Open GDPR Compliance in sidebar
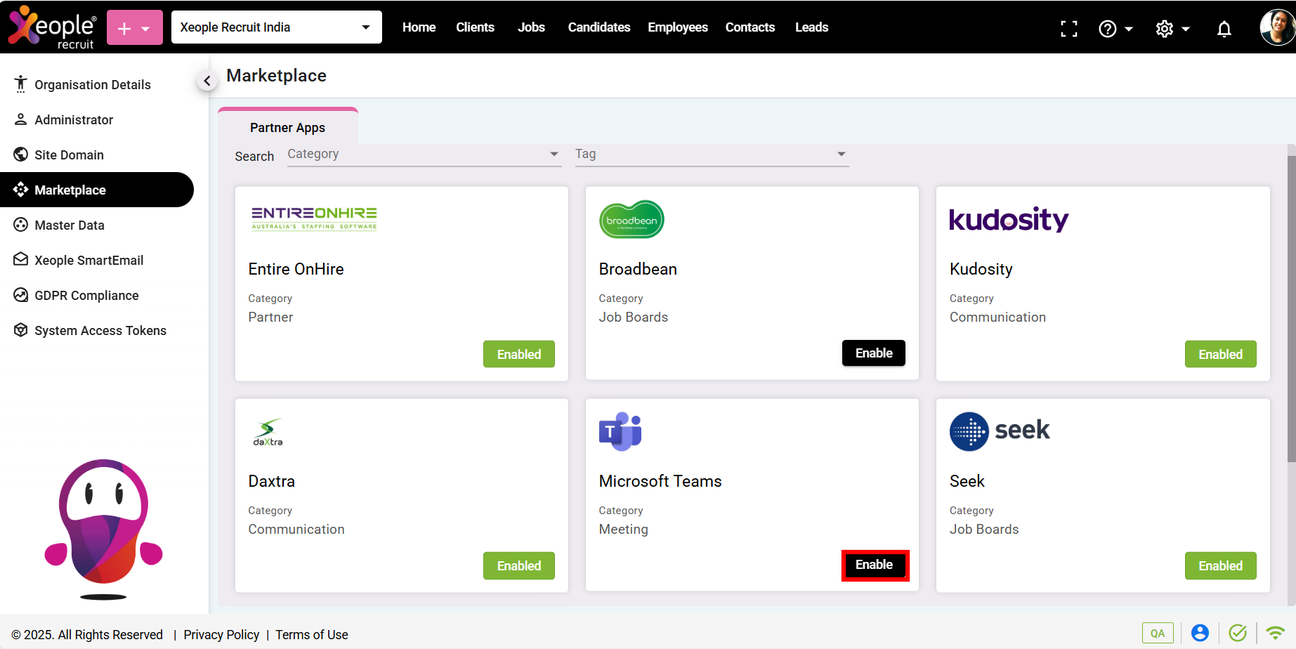This screenshot has height=649, width=1296. [97, 295]
